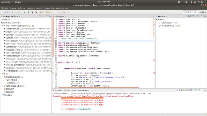Click the New file toolbar icon

(x=2, y=12)
